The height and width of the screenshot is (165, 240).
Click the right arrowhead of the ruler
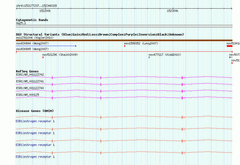point(232,9)
